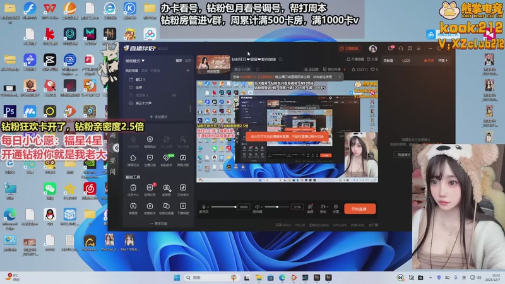Mute the 麦克风 microphone icon
This screenshot has width=505, height=284.
click(203, 207)
